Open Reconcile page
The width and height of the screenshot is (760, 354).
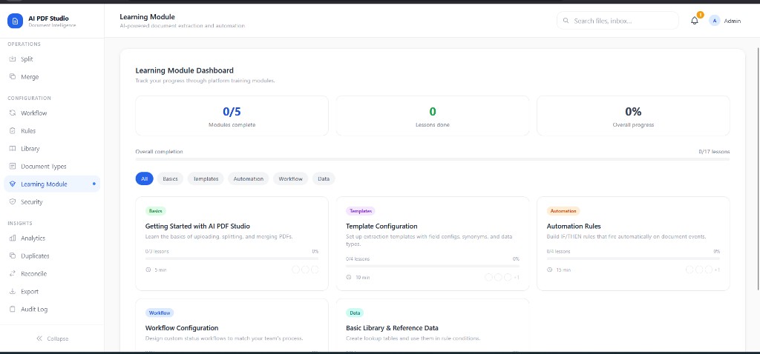click(53, 274)
